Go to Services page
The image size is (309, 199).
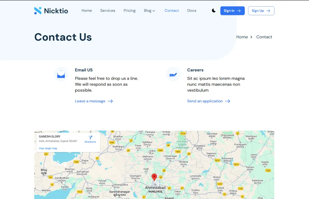tap(107, 11)
